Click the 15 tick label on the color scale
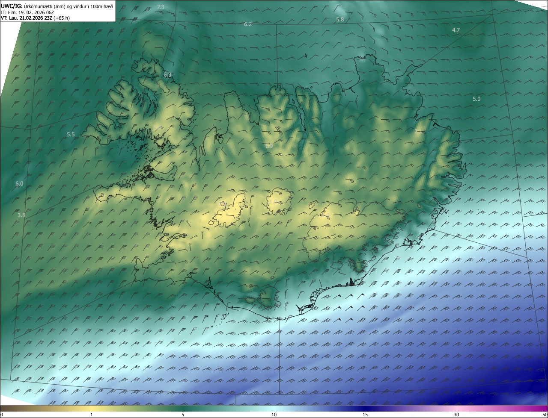Viewport: 548px width, 418px height. tap(365, 415)
